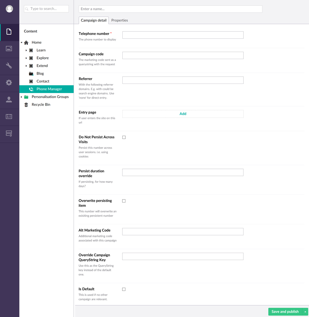Expand the Learn tree node arrow
Image resolution: width=309 pixels, height=317 pixels.
(x=26, y=50)
